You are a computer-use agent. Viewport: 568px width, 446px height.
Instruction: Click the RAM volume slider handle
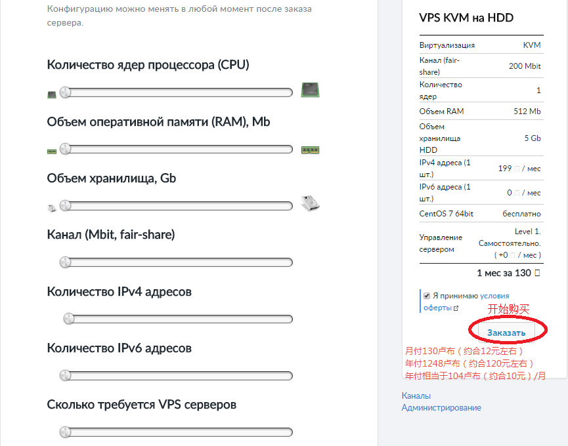[65, 149]
